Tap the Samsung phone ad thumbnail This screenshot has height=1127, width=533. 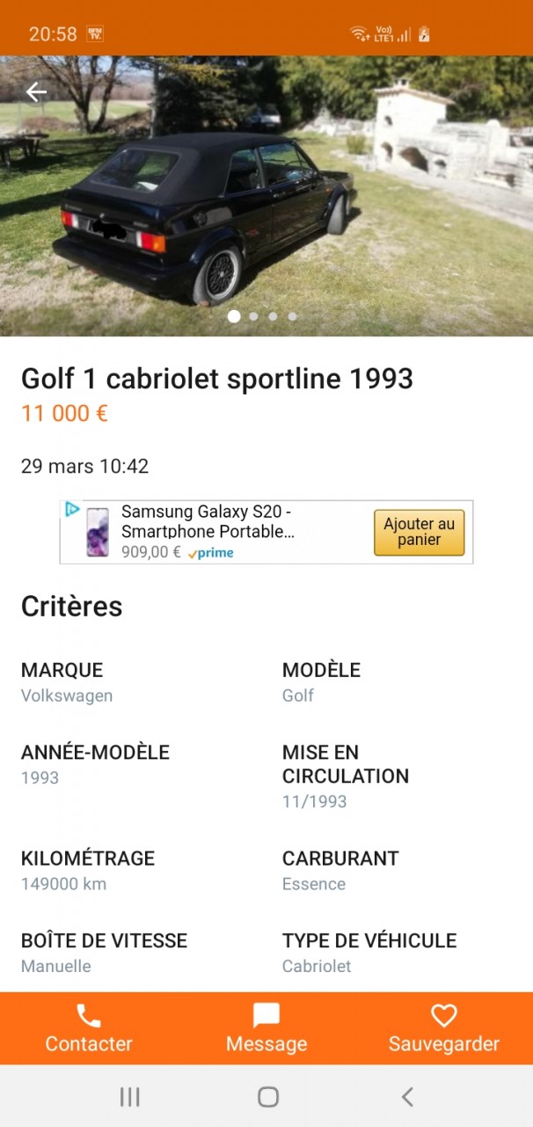[97, 532]
